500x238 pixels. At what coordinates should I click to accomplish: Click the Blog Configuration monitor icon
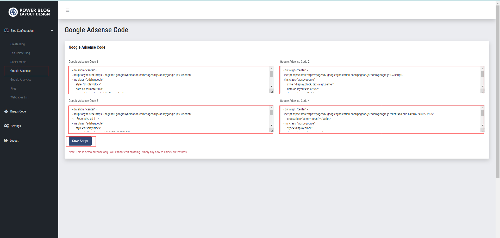point(7,30)
